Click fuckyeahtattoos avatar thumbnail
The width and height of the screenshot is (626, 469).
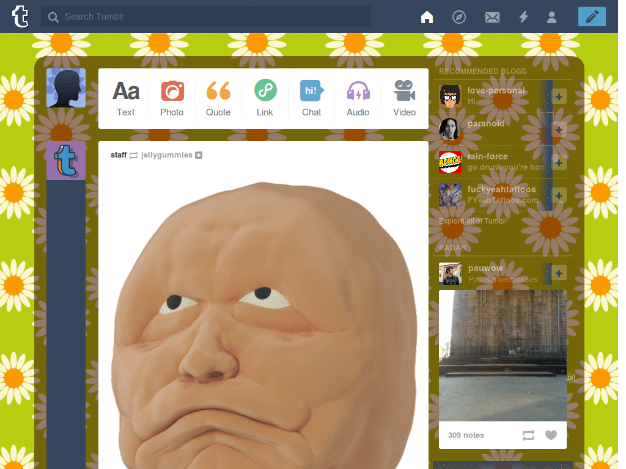tap(451, 195)
